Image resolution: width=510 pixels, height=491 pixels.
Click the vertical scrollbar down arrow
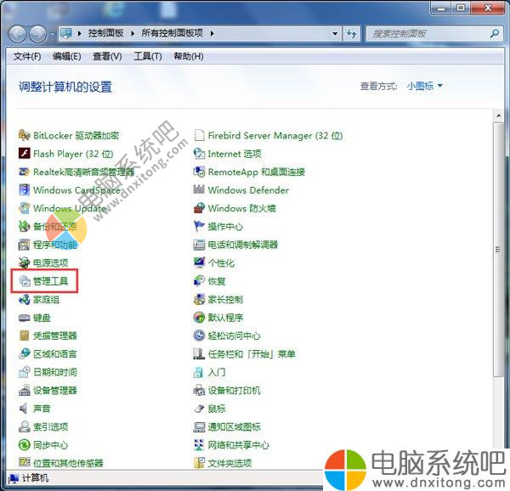click(x=499, y=463)
